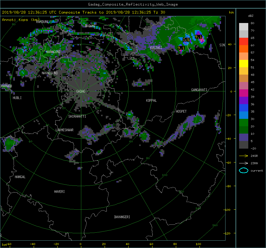Click the magenta 39 dBZ color swatch
This screenshot has height=248, width=266.
[244, 93]
